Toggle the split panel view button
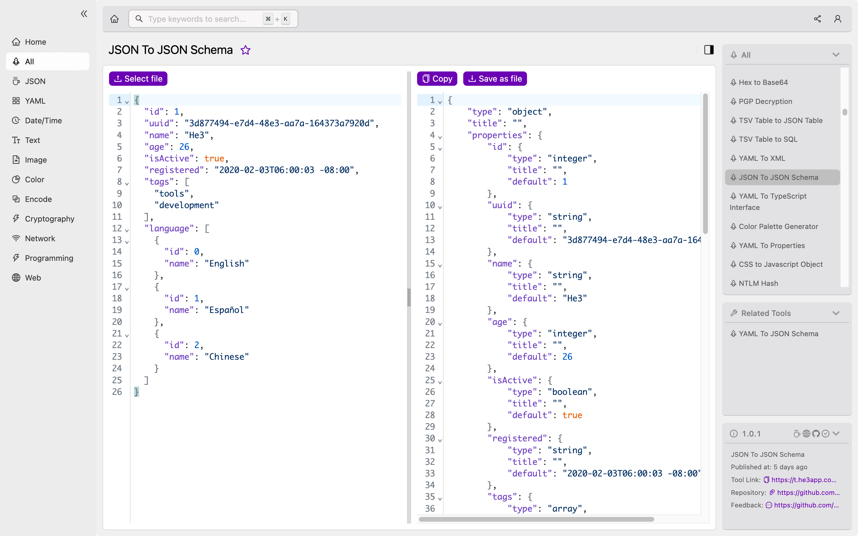858x536 pixels. (709, 49)
